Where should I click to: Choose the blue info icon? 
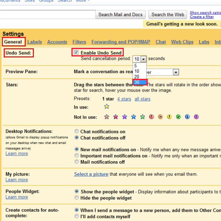pyautogui.click(x=187, y=117)
